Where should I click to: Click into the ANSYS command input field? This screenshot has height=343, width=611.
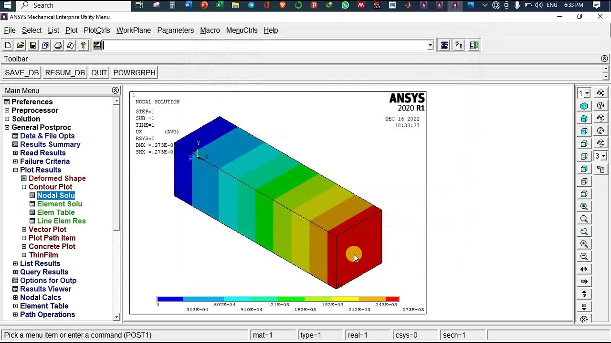[x=265, y=45]
